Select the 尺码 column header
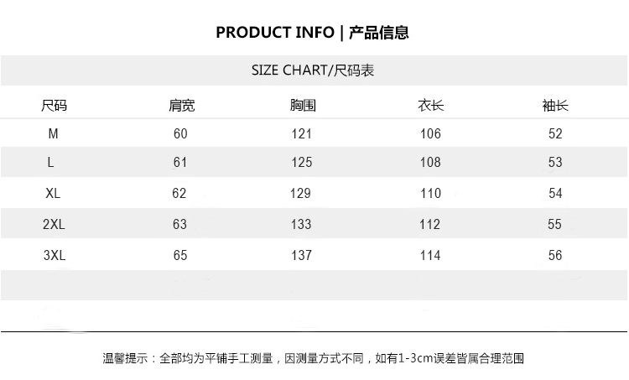 coord(54,106)
